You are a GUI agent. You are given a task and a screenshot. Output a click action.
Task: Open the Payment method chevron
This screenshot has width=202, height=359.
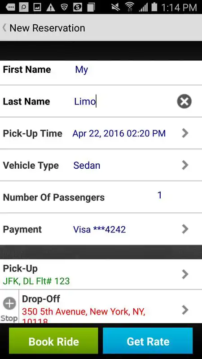[185, 229]
